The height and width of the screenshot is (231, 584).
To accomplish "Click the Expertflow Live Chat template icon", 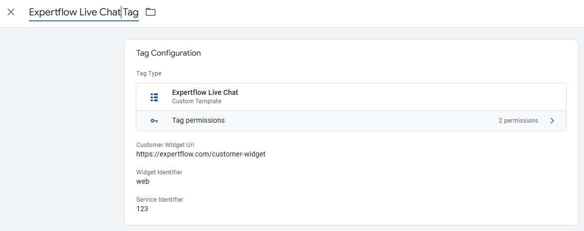I will tap(154, 97).
